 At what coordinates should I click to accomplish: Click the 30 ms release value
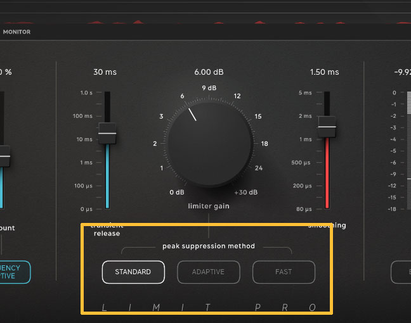point(105,72)
